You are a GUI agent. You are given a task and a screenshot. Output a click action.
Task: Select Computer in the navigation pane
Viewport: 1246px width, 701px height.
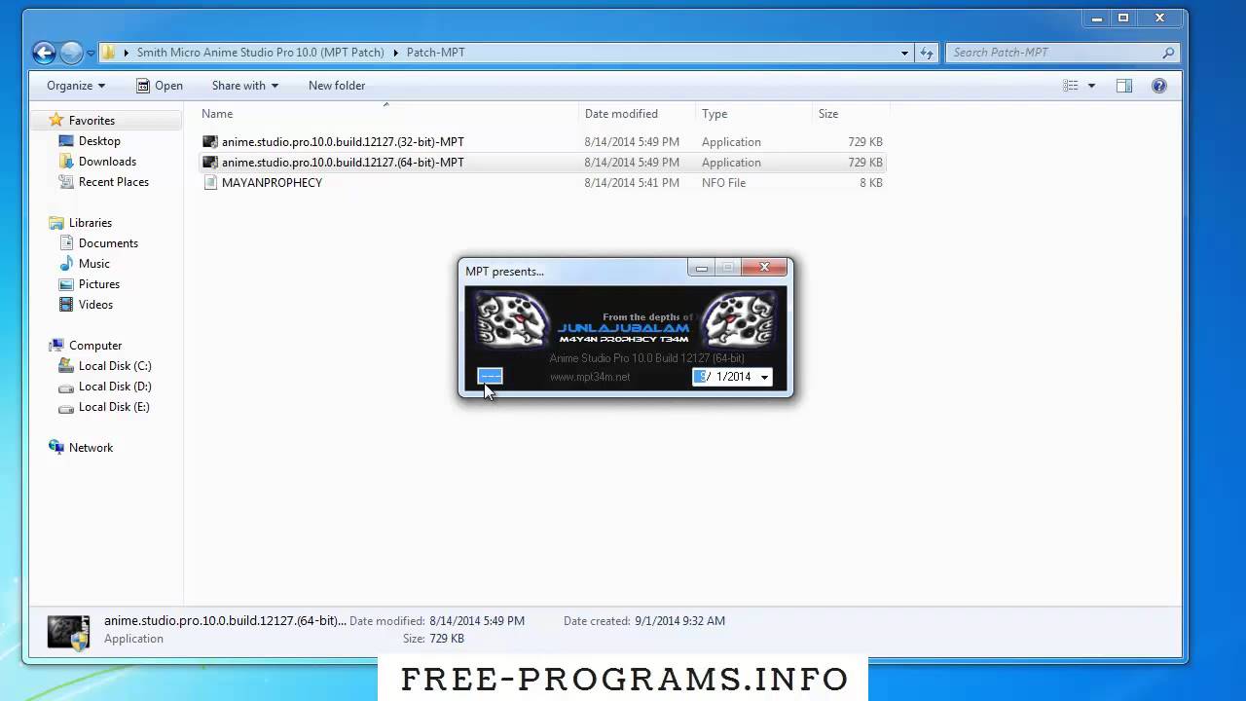click(x=95, y=346)
